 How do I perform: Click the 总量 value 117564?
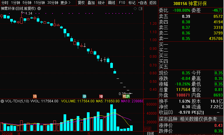(183, 90)
